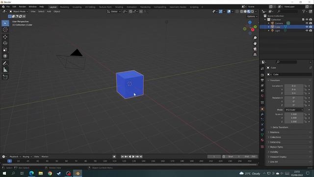The height and width of the screenshot is (177, 314).
Task: Select the Scale tool
Action: (5, 50)
